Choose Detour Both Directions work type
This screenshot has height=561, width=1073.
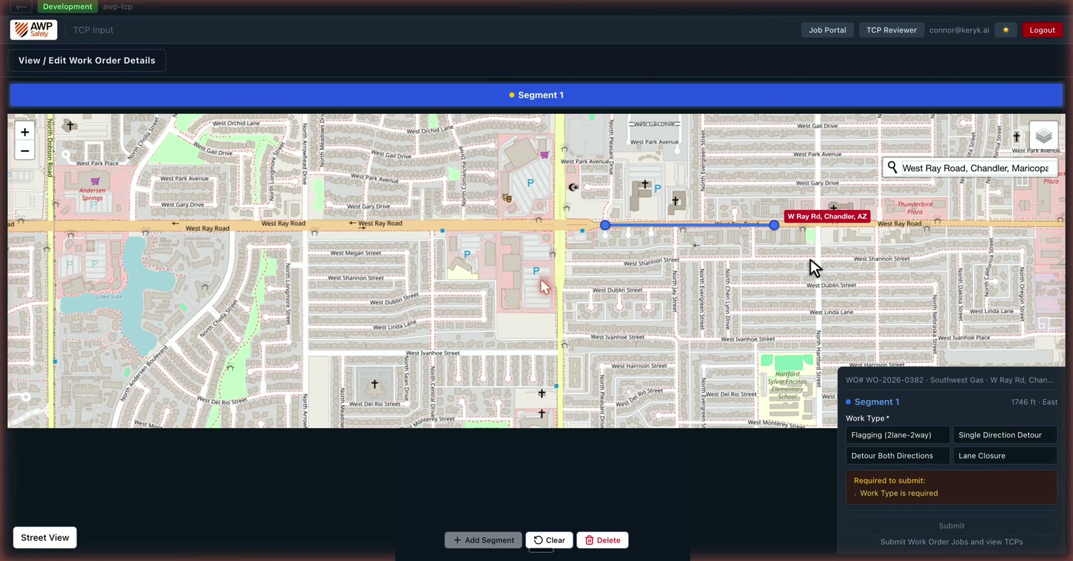click(x=897, y=456)
